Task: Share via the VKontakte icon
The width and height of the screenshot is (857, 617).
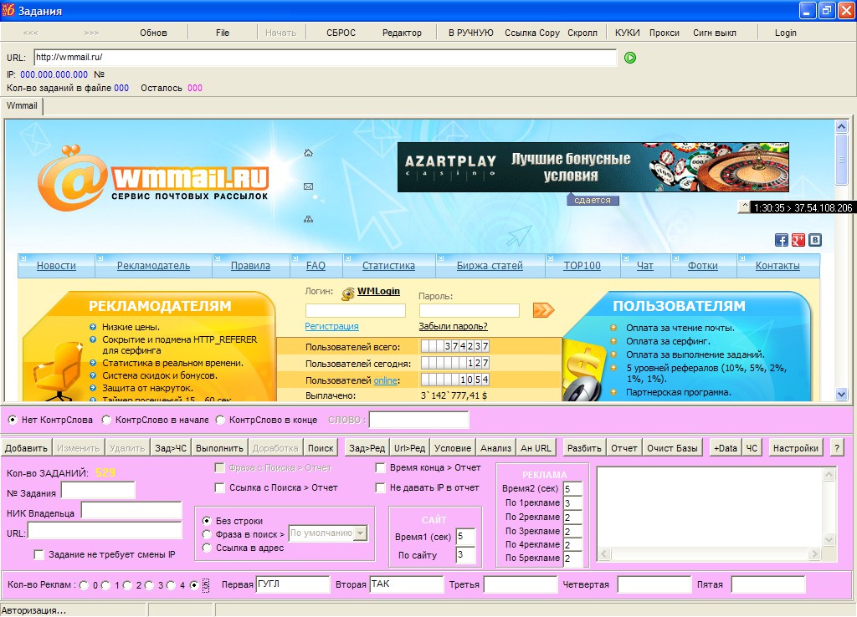Action: coord(815,240)
